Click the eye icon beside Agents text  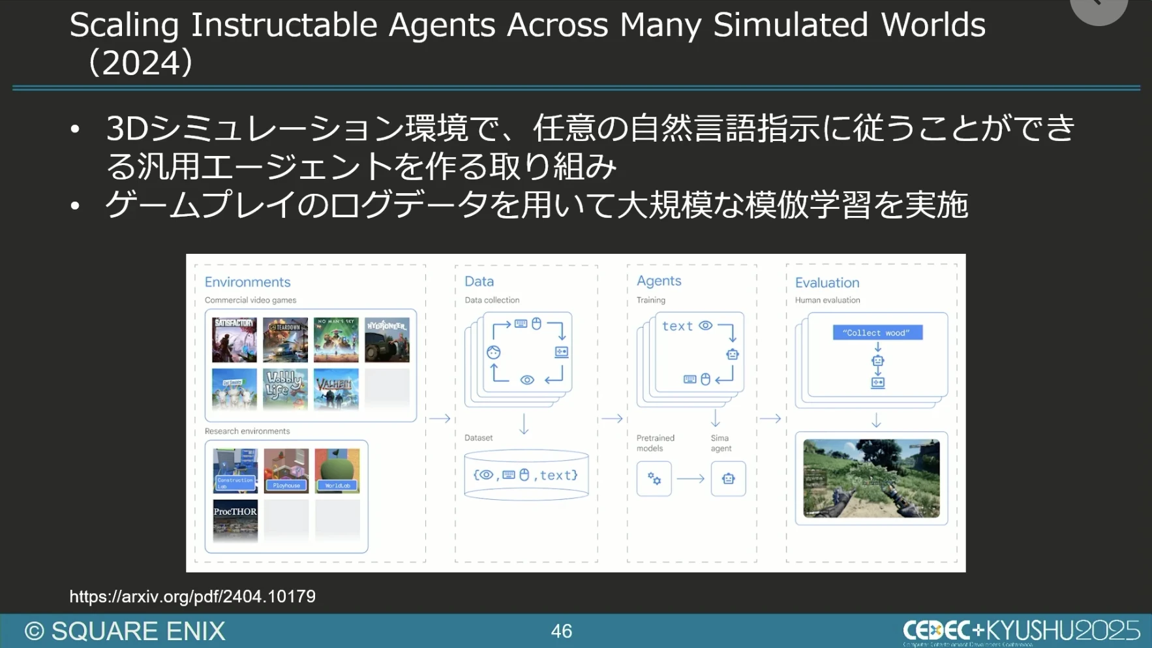click(705, 326)
